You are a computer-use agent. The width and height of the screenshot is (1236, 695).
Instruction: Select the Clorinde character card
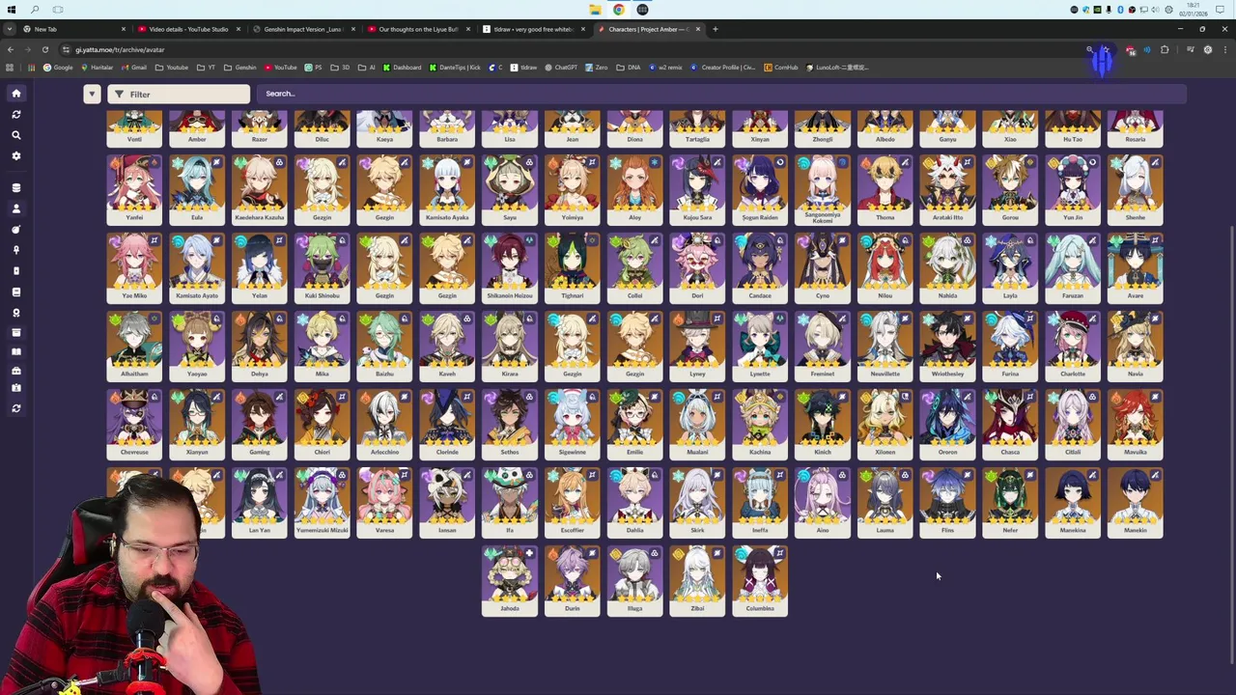447,424
